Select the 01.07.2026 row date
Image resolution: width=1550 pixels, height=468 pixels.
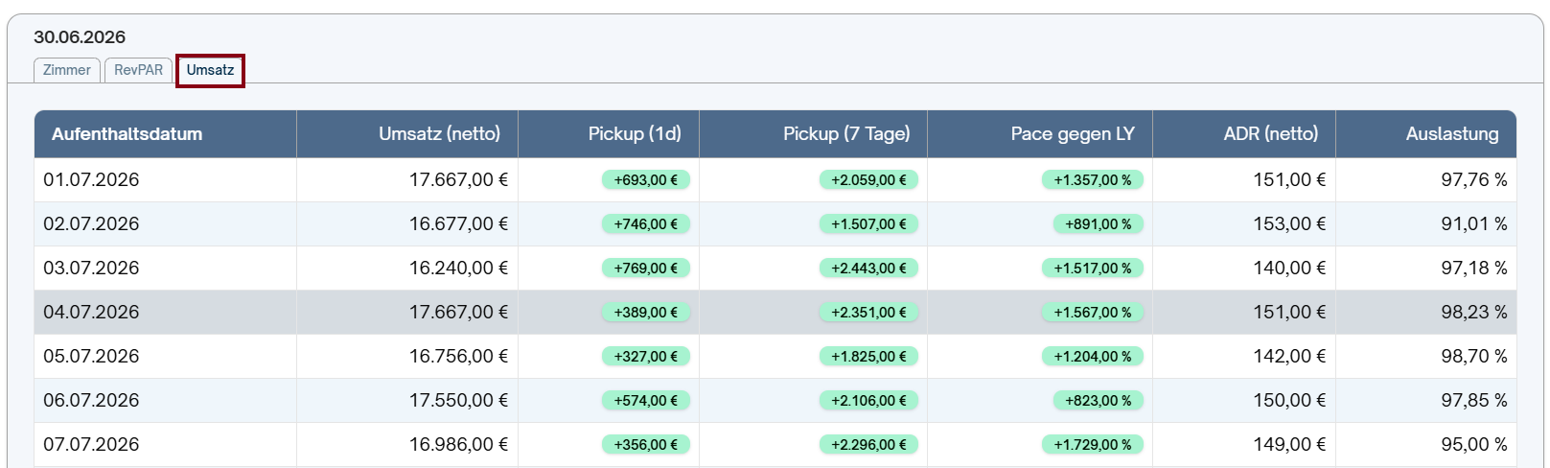(x=91, y=179)
